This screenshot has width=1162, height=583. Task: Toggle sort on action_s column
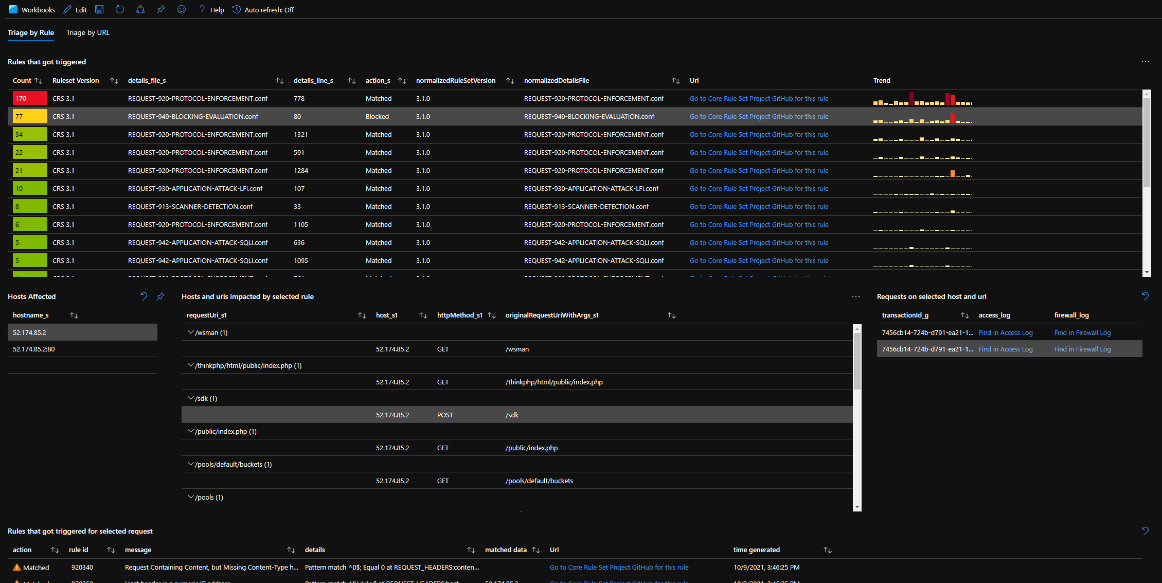pyautogui.click(x=402, y=81)
